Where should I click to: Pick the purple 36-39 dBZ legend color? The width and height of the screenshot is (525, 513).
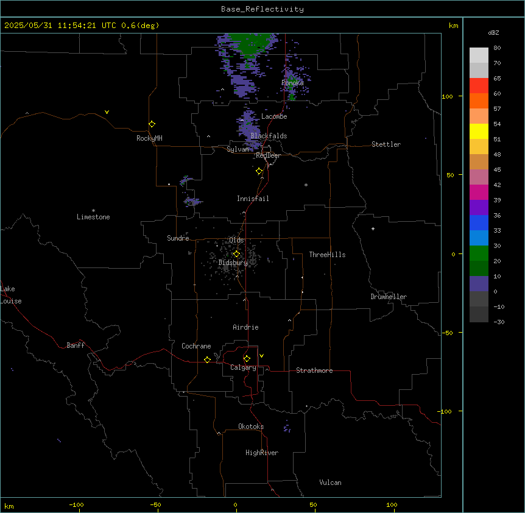tap(479, 208)
